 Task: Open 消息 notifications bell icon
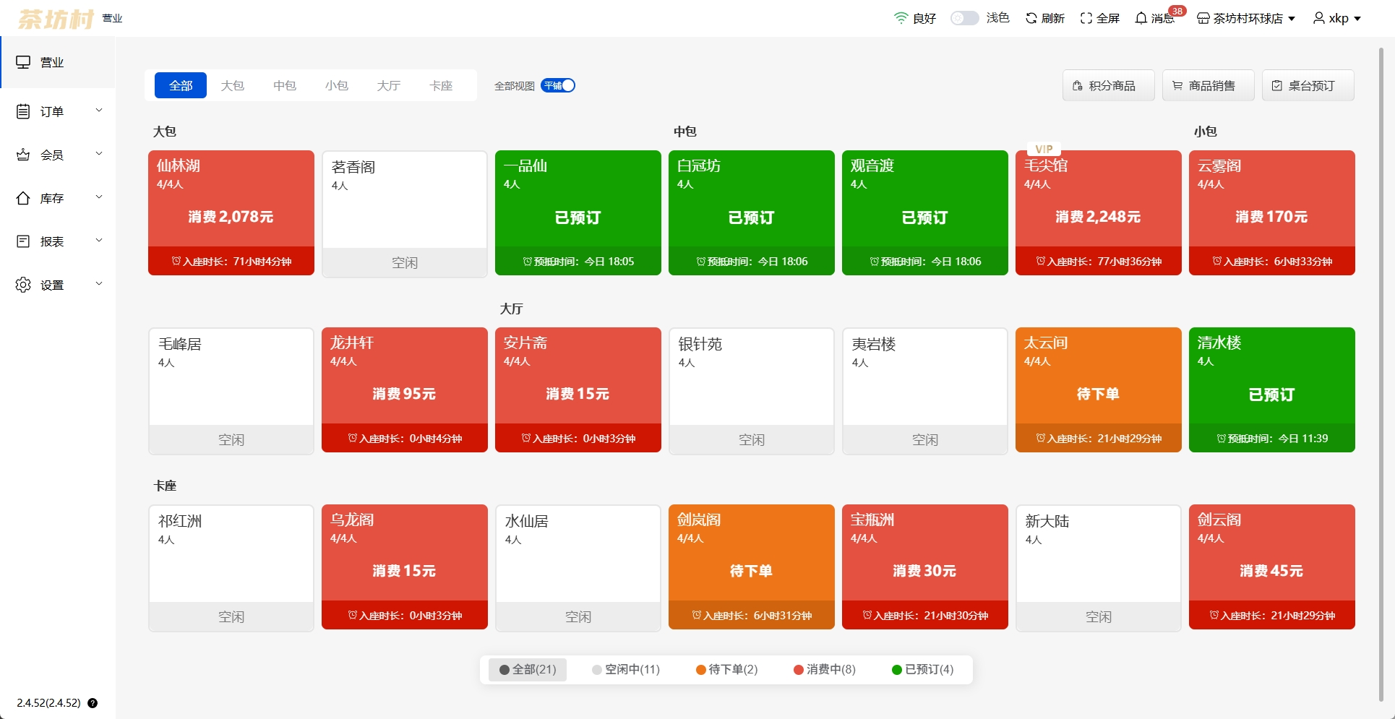[1141, 18]
